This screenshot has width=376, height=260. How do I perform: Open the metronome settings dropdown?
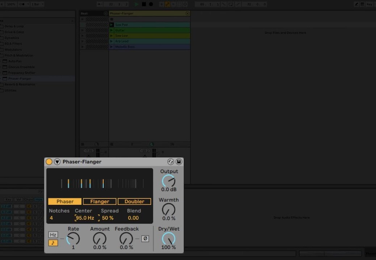tap(28, 4)
